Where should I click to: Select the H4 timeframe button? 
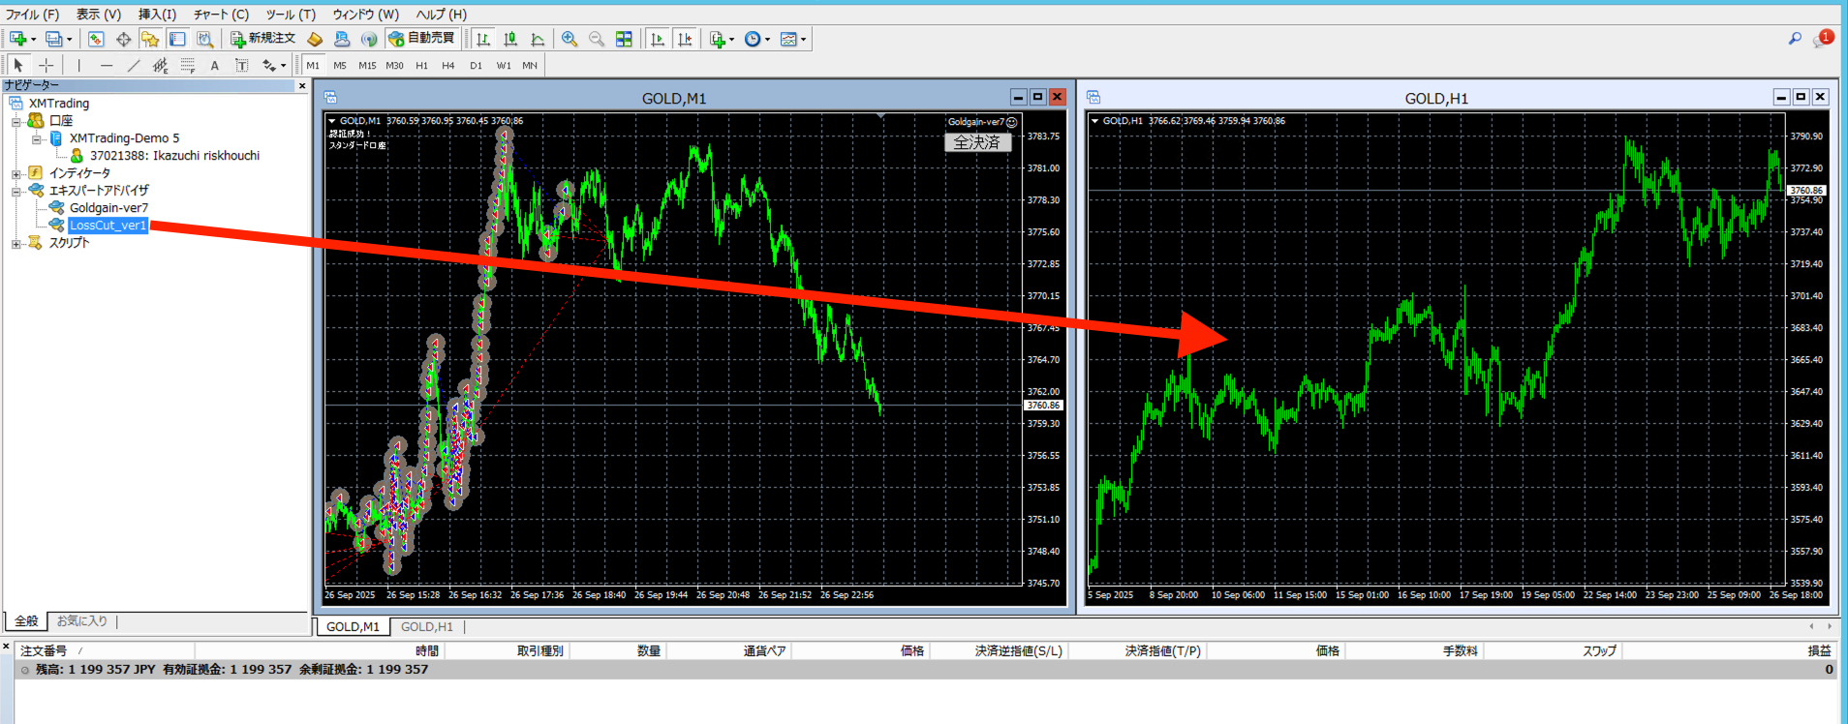click(x=447, y=66)
